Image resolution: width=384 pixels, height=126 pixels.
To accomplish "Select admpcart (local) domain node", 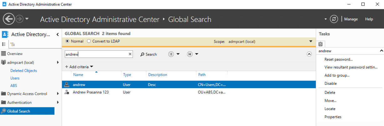I will click(x=21, y=62).
